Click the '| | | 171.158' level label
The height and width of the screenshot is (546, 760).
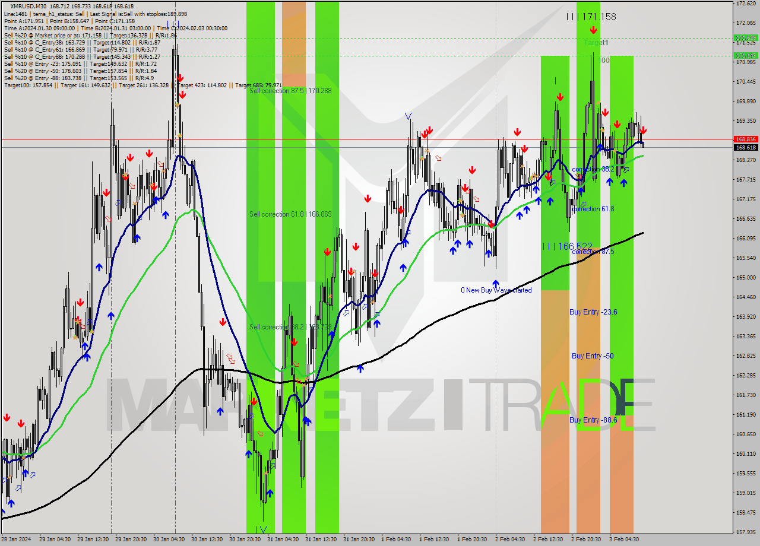[591, 17]
